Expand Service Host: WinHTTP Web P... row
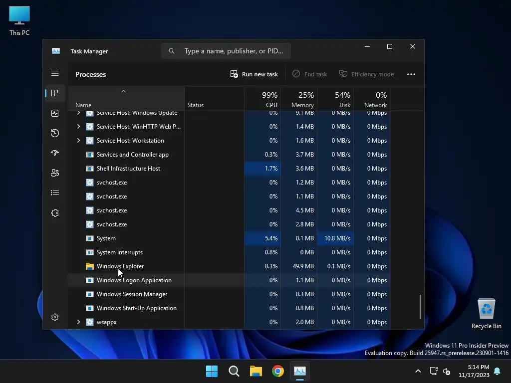This screenshot has height=383, width=511. tap(78, 126)
